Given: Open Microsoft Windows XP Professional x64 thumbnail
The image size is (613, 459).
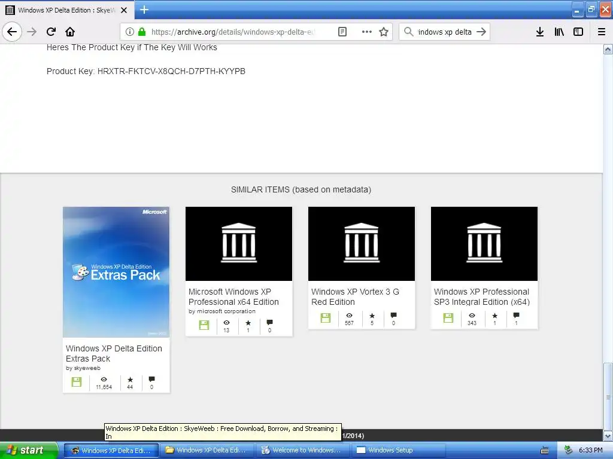Looking at the screenshot, I should click(239, 244).
